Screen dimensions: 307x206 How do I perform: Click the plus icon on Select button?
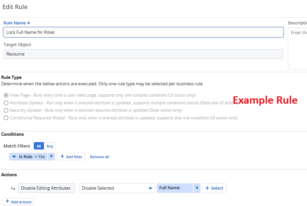click(207, 188)
